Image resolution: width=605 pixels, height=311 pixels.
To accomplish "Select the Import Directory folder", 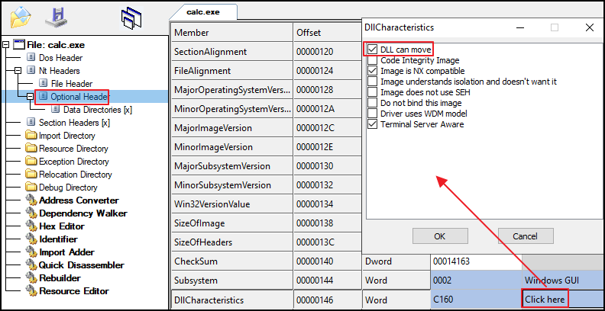I will pyautogui.click(x=67, y=136).
